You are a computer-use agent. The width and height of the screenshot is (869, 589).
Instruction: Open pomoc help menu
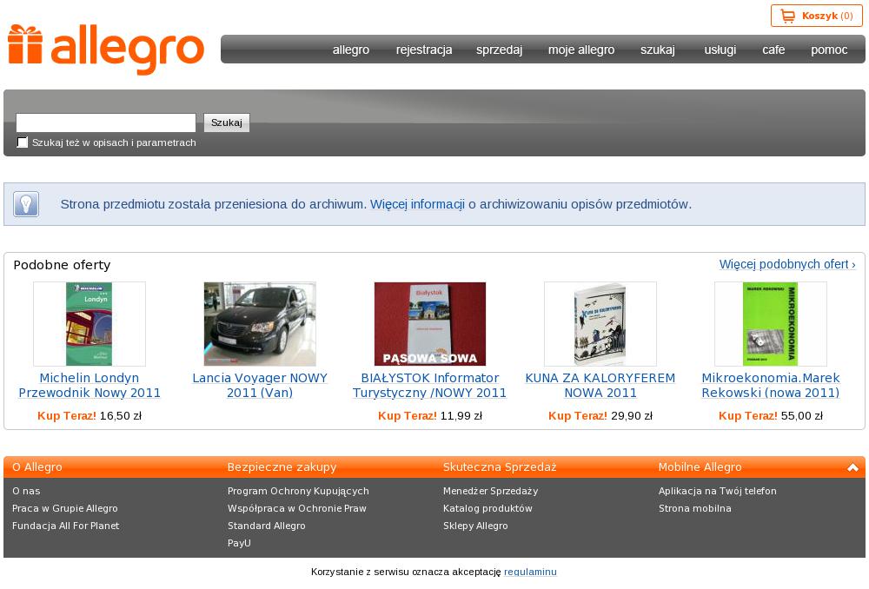[829, 50]
